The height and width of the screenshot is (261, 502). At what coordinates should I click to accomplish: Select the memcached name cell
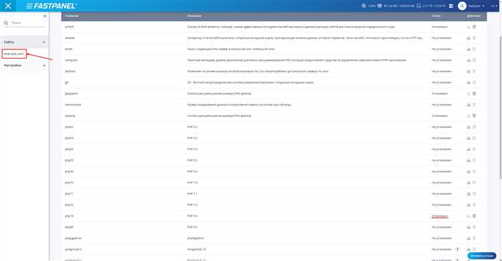[x=73, y=105]
